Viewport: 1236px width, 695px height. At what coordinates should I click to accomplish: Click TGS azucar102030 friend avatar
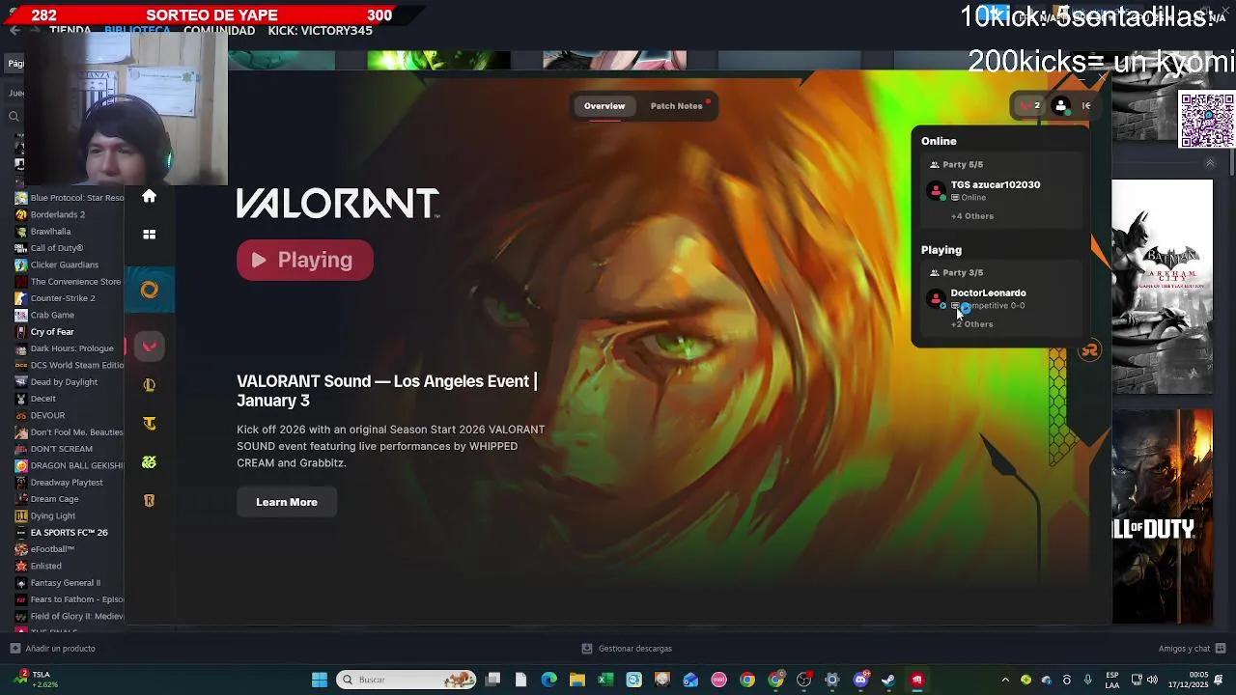point(935,190)
